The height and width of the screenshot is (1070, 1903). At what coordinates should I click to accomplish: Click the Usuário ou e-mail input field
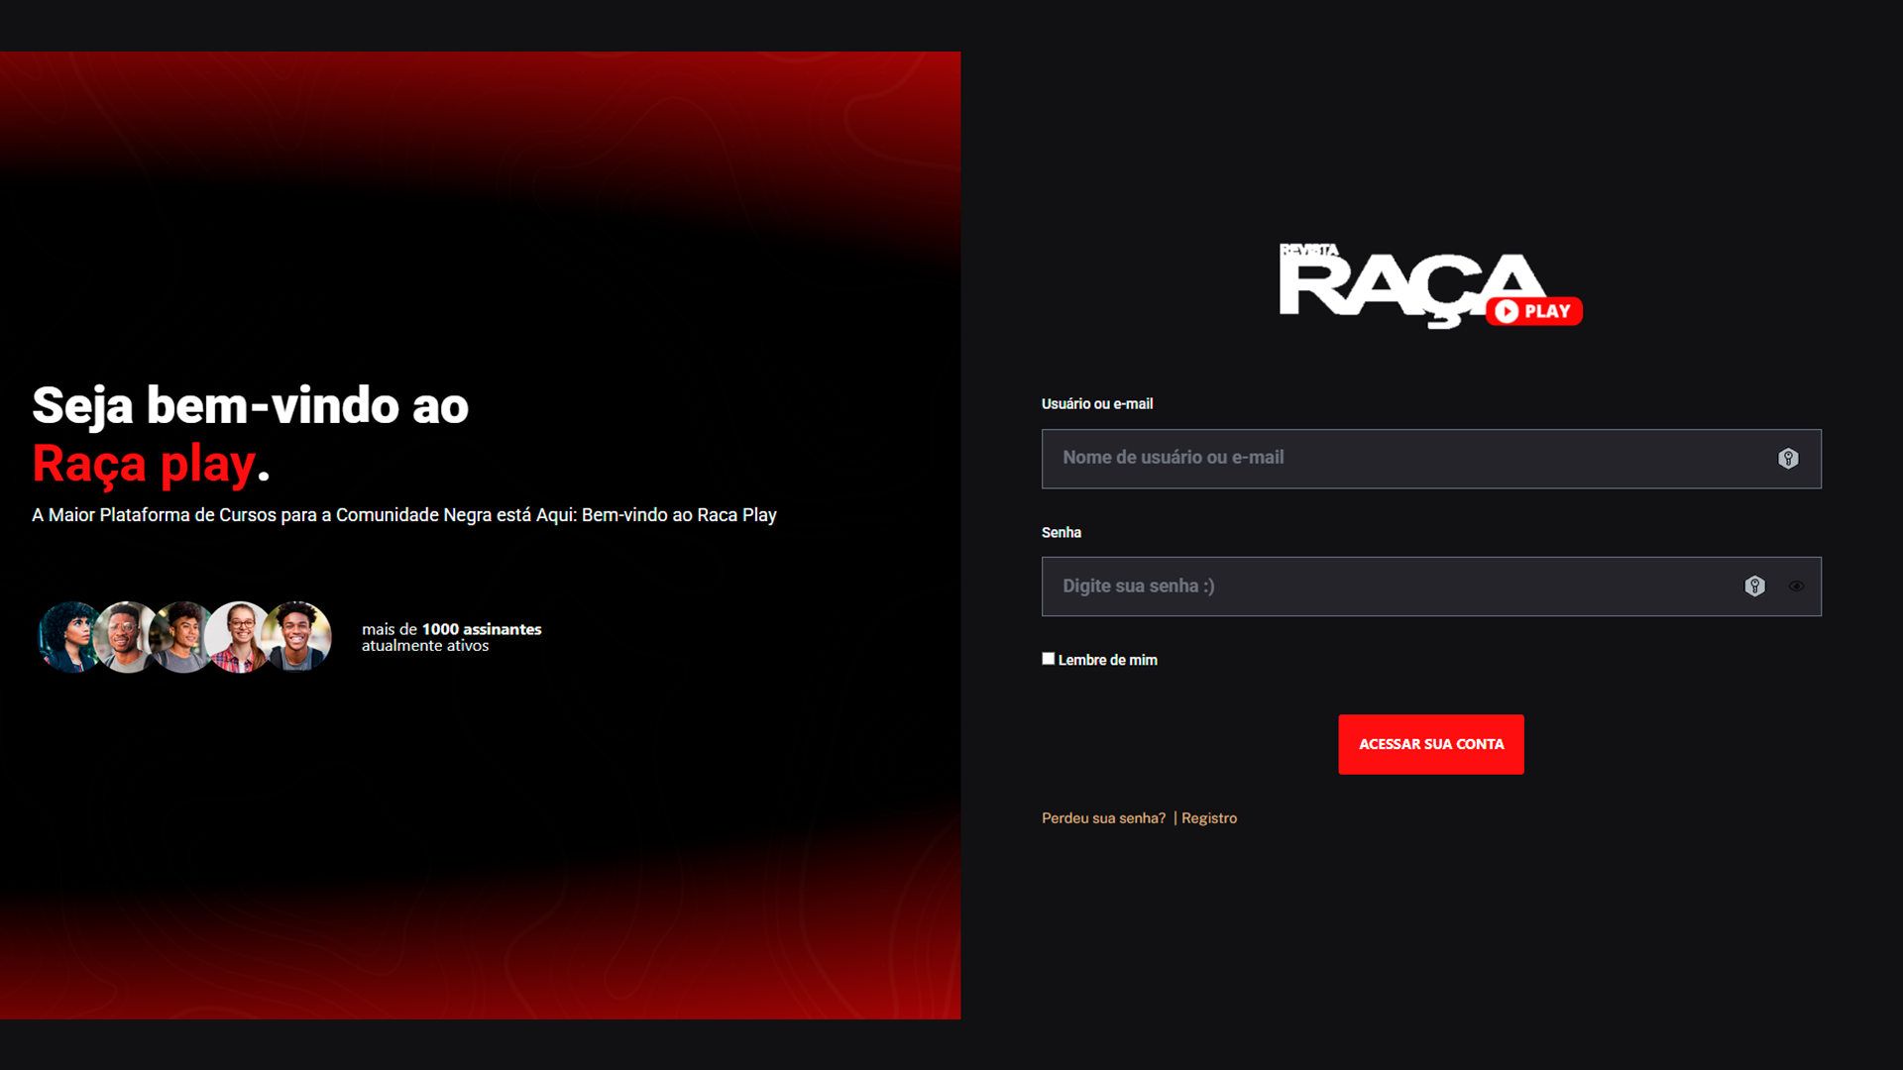point(1431,459)
